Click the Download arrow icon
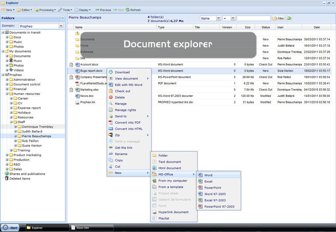 pyautogui.click(x=111, y=72)
